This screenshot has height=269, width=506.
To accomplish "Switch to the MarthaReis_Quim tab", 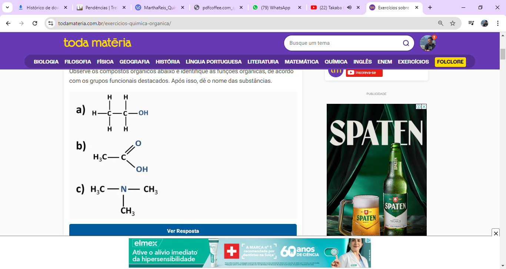I will pyautogui.click(x=159, y=7).
